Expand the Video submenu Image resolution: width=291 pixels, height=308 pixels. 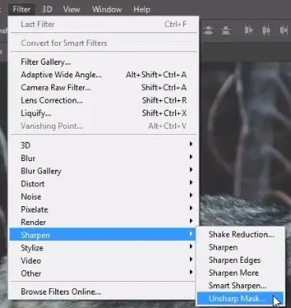point(103,261)
